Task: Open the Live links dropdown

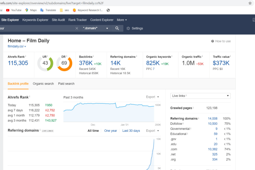Action: point(201,96)
